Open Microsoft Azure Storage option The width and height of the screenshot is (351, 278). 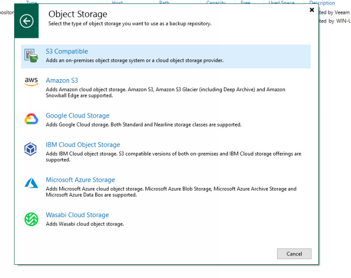coord(80,180)
